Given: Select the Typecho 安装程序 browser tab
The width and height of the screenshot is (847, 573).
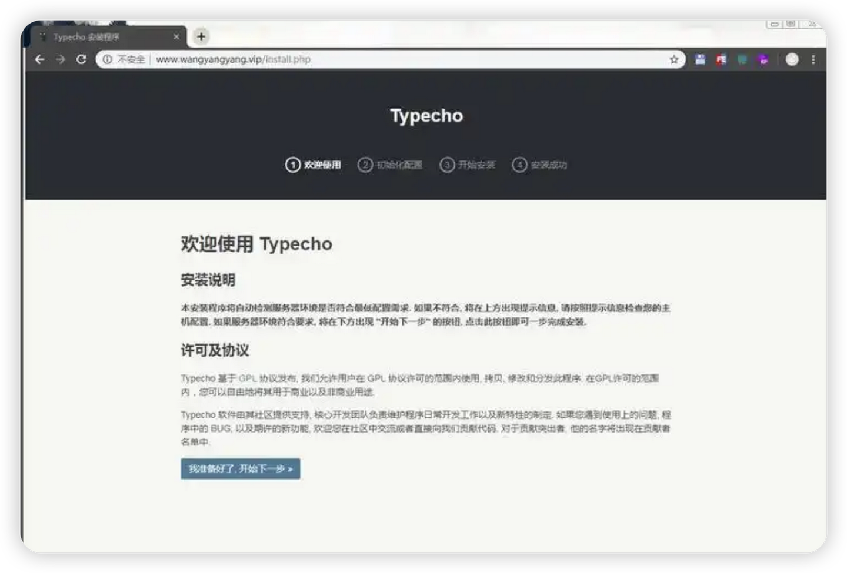Looking at the screenshot, I should pyautogui.click(x=109, y=36).
